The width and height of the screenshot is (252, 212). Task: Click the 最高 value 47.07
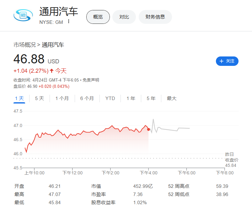55,194
